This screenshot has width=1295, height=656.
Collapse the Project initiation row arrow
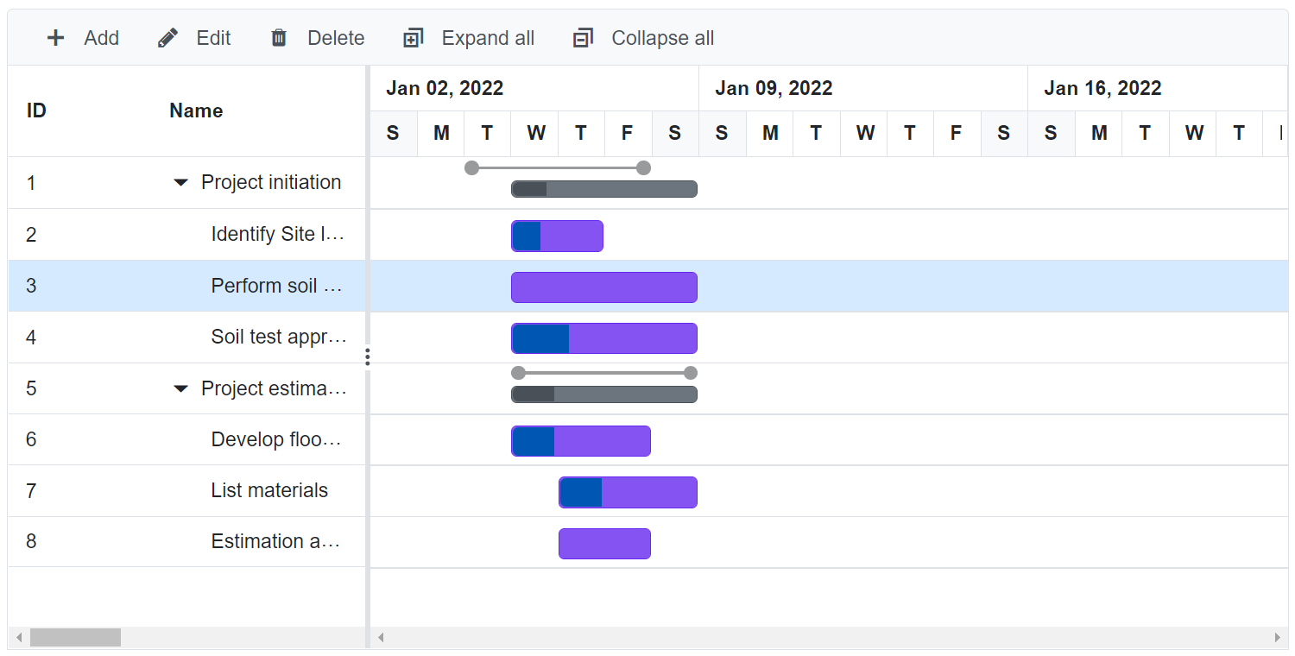[180, 182]
